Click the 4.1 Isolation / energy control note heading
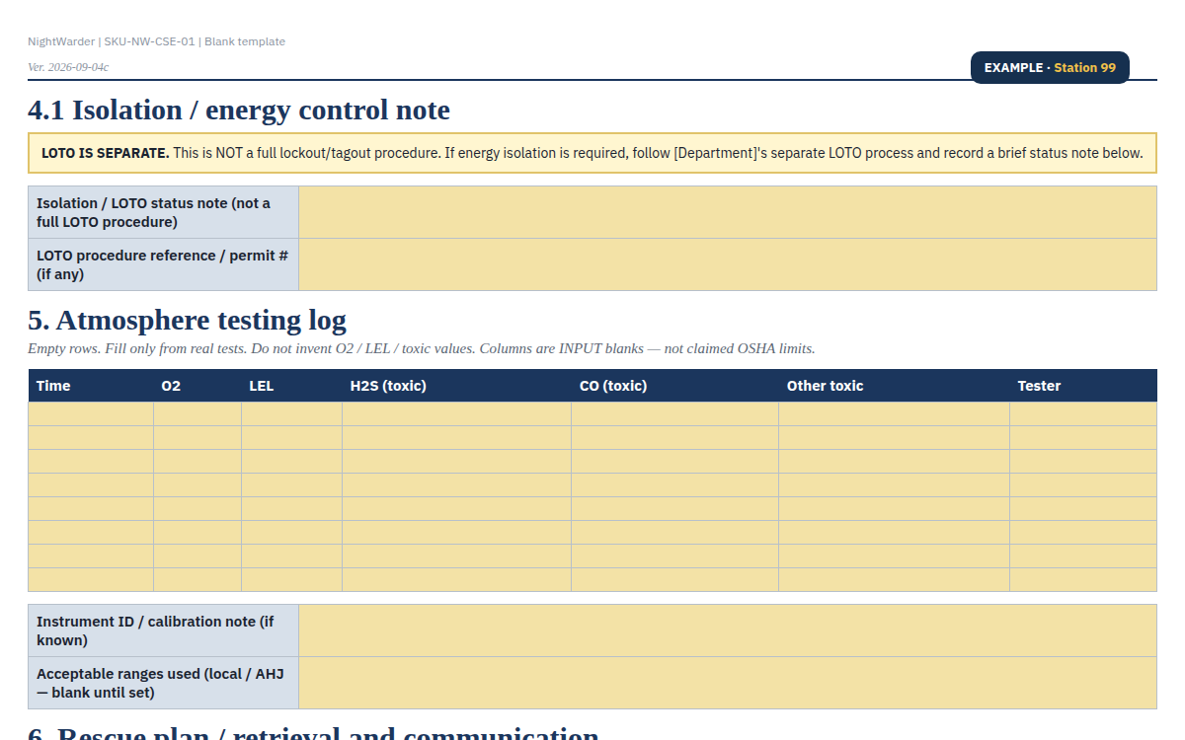 [239, 110]
